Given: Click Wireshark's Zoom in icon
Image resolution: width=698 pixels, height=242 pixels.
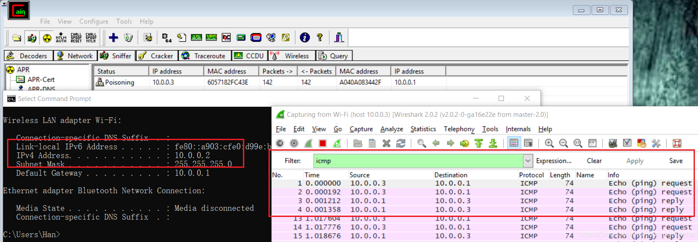Looking at the screenshot, I should coord(549,143).
